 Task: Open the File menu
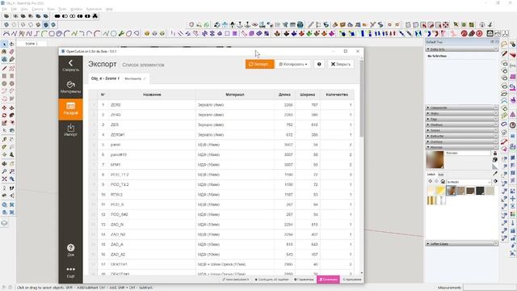[4, 9]
